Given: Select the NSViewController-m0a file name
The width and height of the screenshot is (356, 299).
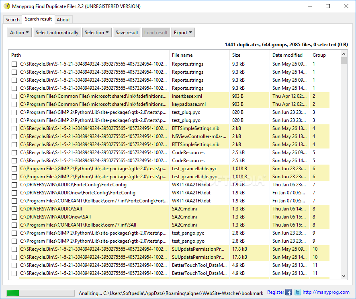Looking at the screenshot, I should [x=199, y=136].
